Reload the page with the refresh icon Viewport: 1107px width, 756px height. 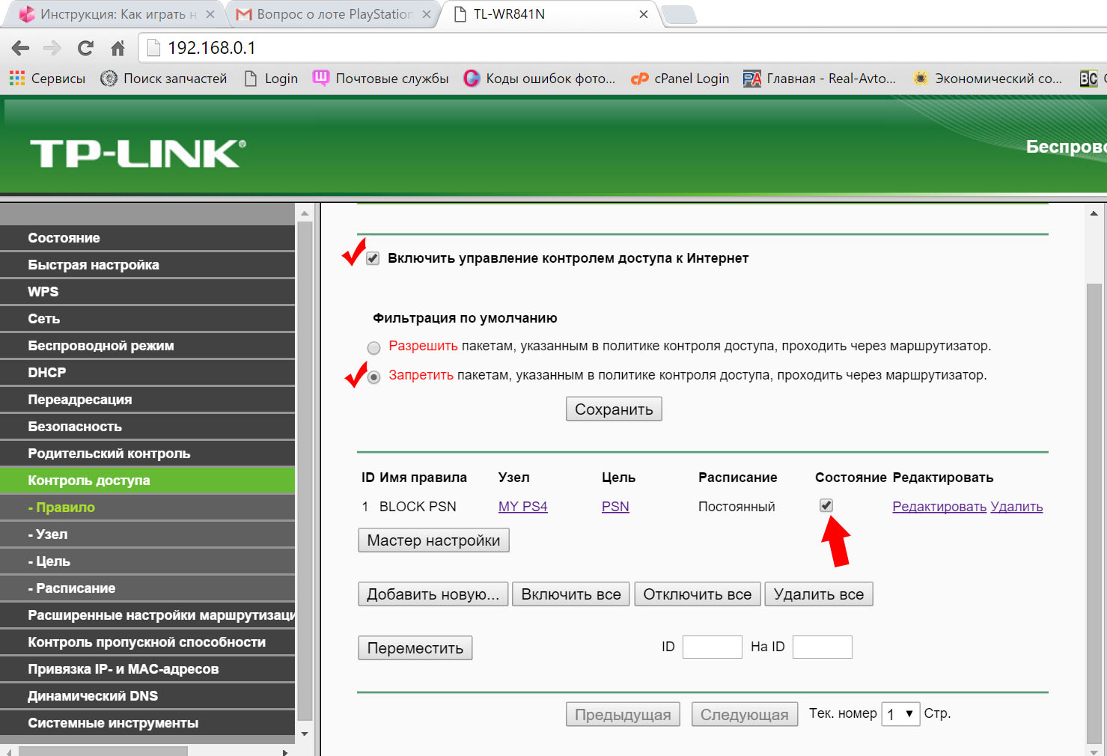(85, 49)
